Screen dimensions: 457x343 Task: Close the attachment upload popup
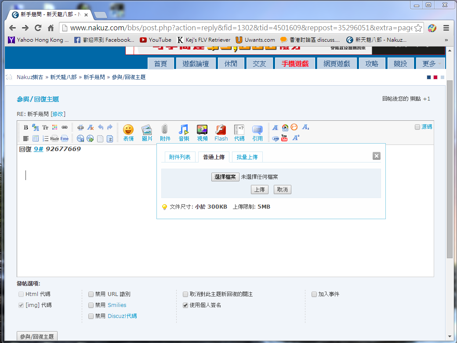tap(376, 156)
